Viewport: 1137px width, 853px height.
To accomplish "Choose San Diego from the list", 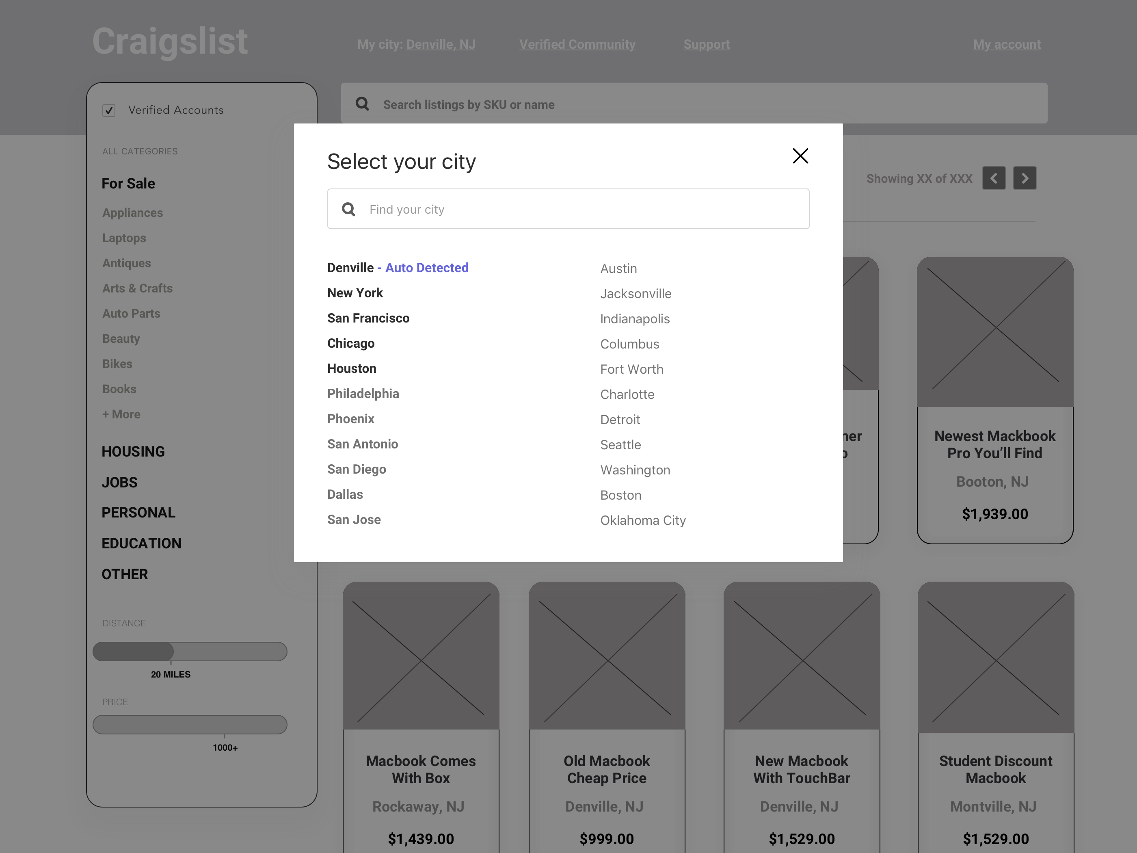I will click(357, 470).
